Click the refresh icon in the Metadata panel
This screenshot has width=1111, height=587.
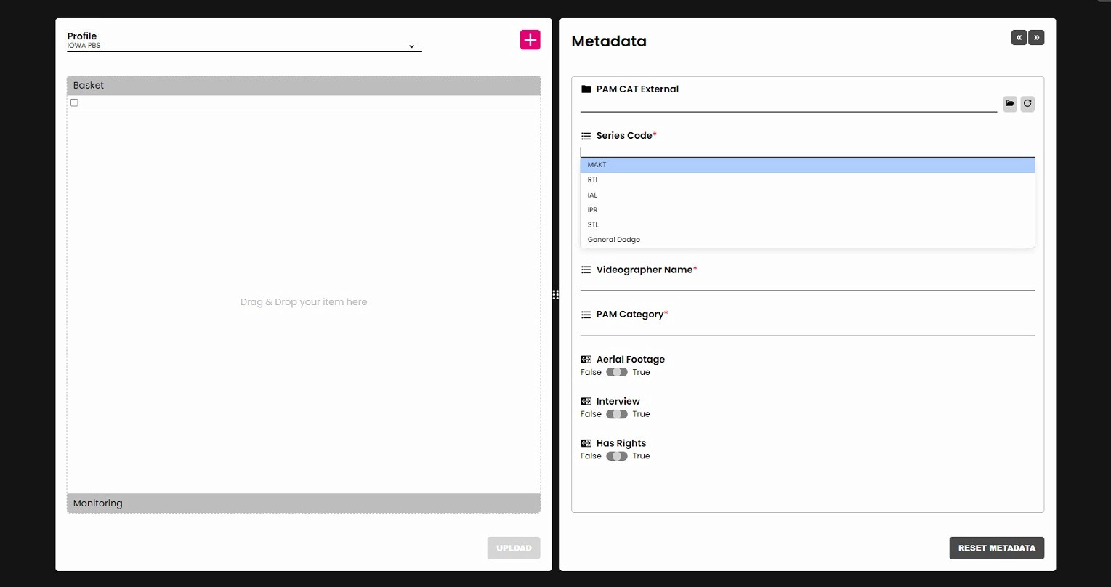point(1027,103)
